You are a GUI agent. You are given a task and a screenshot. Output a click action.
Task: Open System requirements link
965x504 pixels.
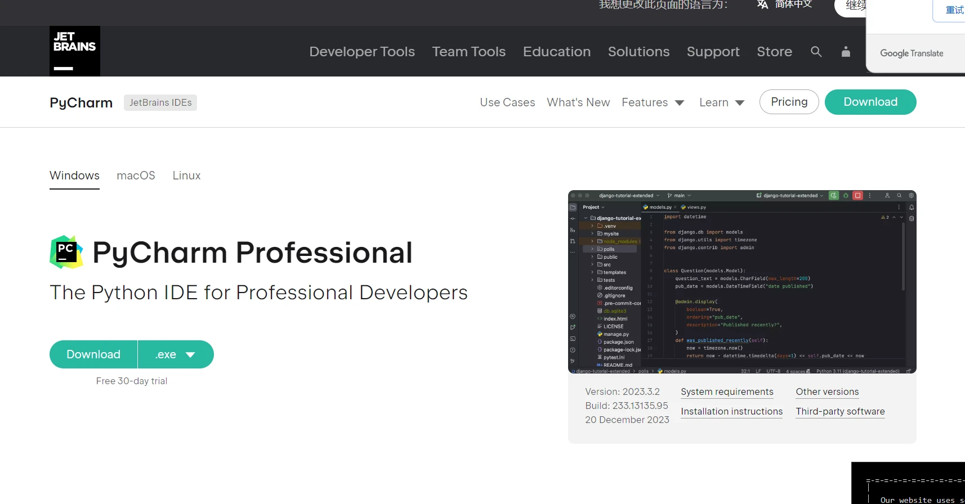pyautogui.click(x=727, y=392)
